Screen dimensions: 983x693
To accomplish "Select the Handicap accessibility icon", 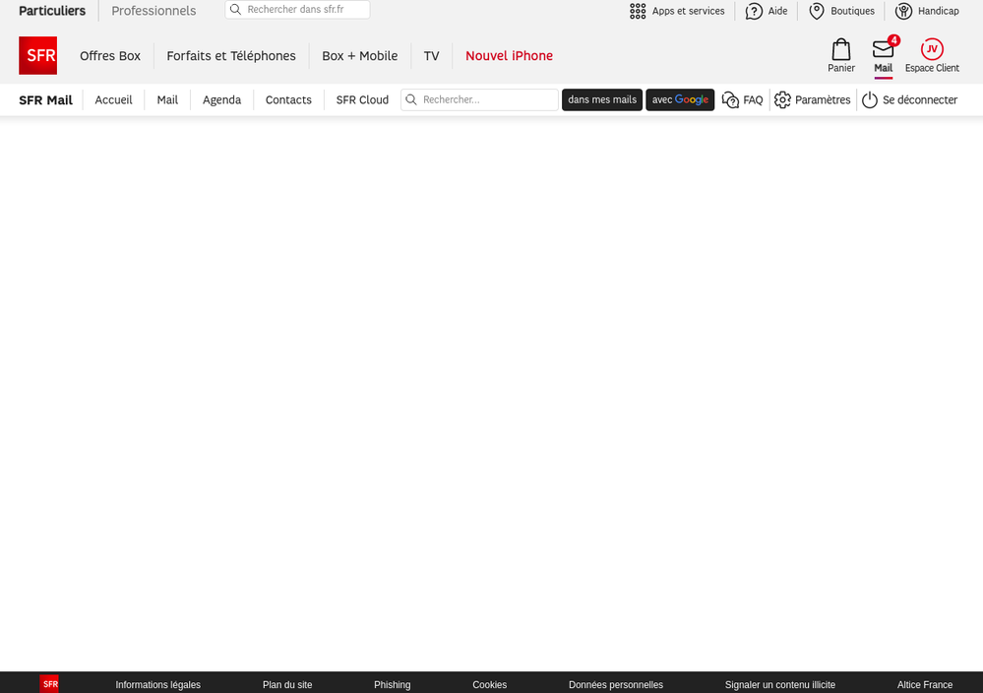I will (902, 11).
